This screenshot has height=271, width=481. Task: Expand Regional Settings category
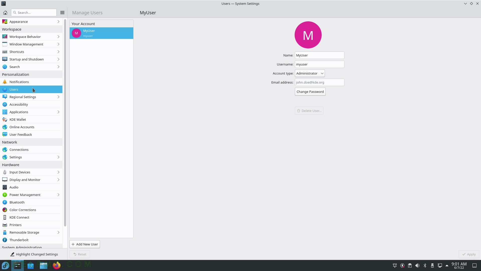pyautogui.click(x=31, y=97)
